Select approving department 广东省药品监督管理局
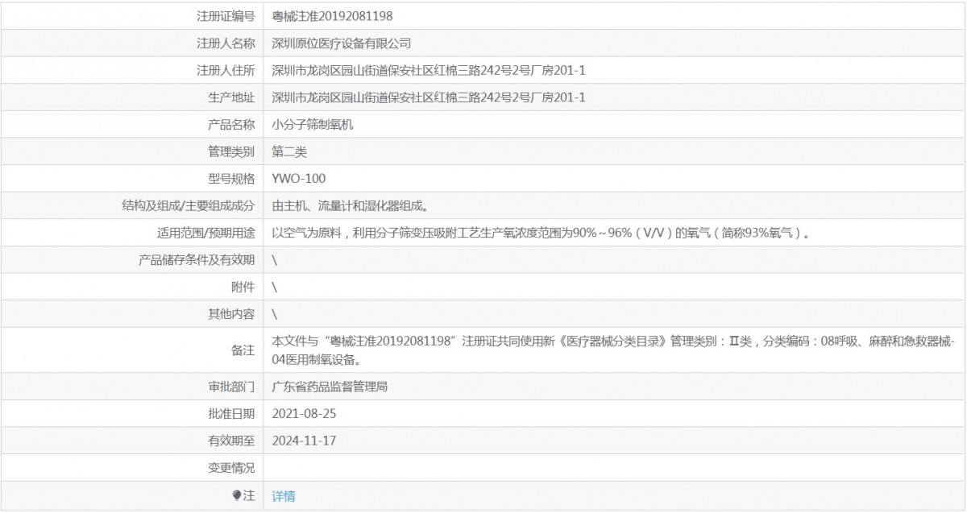This screenshot has height=513, width=967. pos(330,387)
